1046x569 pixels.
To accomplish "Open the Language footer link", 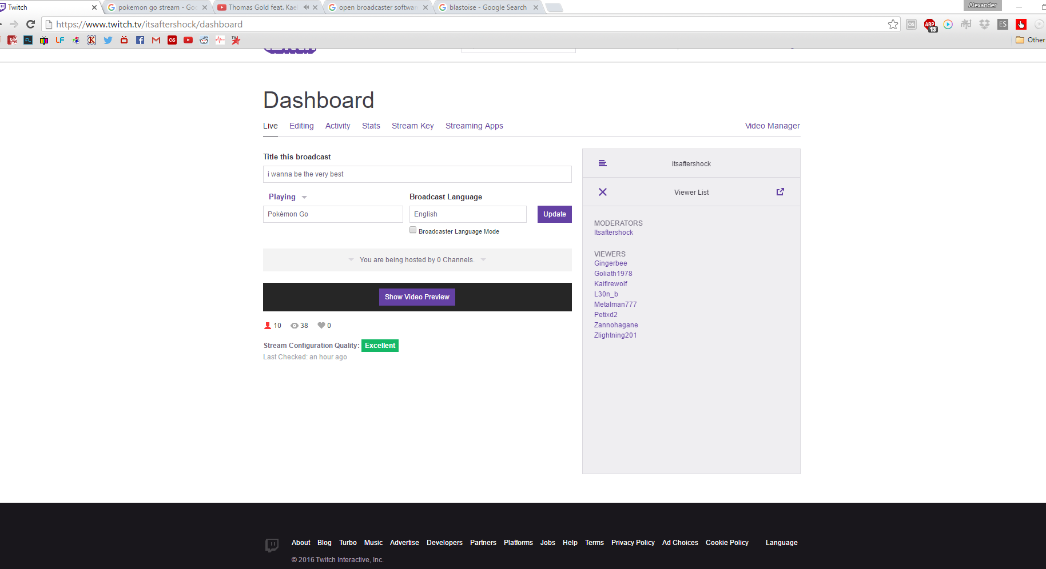I will 781,543.
